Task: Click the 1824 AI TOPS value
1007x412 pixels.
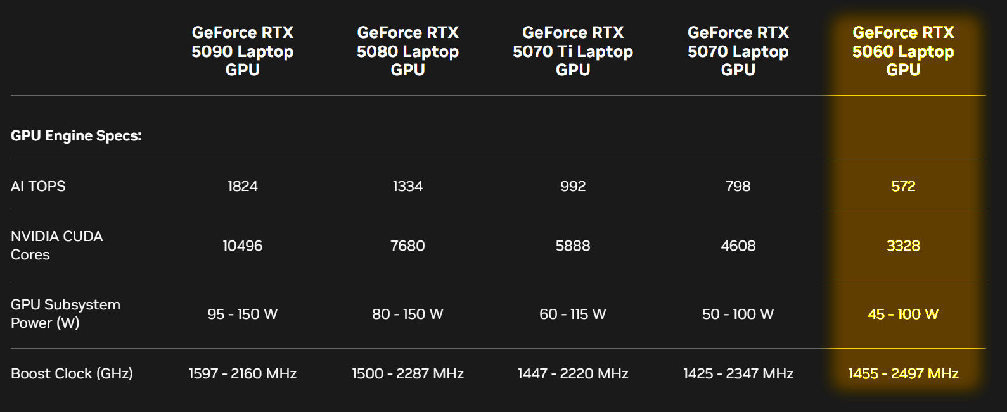Action: [x=243, y=186]
